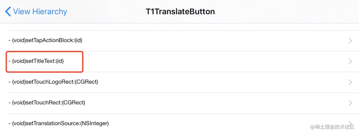Select the setTouchLogoRect:(CGRect) method entry
Viewport: 359px width, 134px height.
(179, 82)
